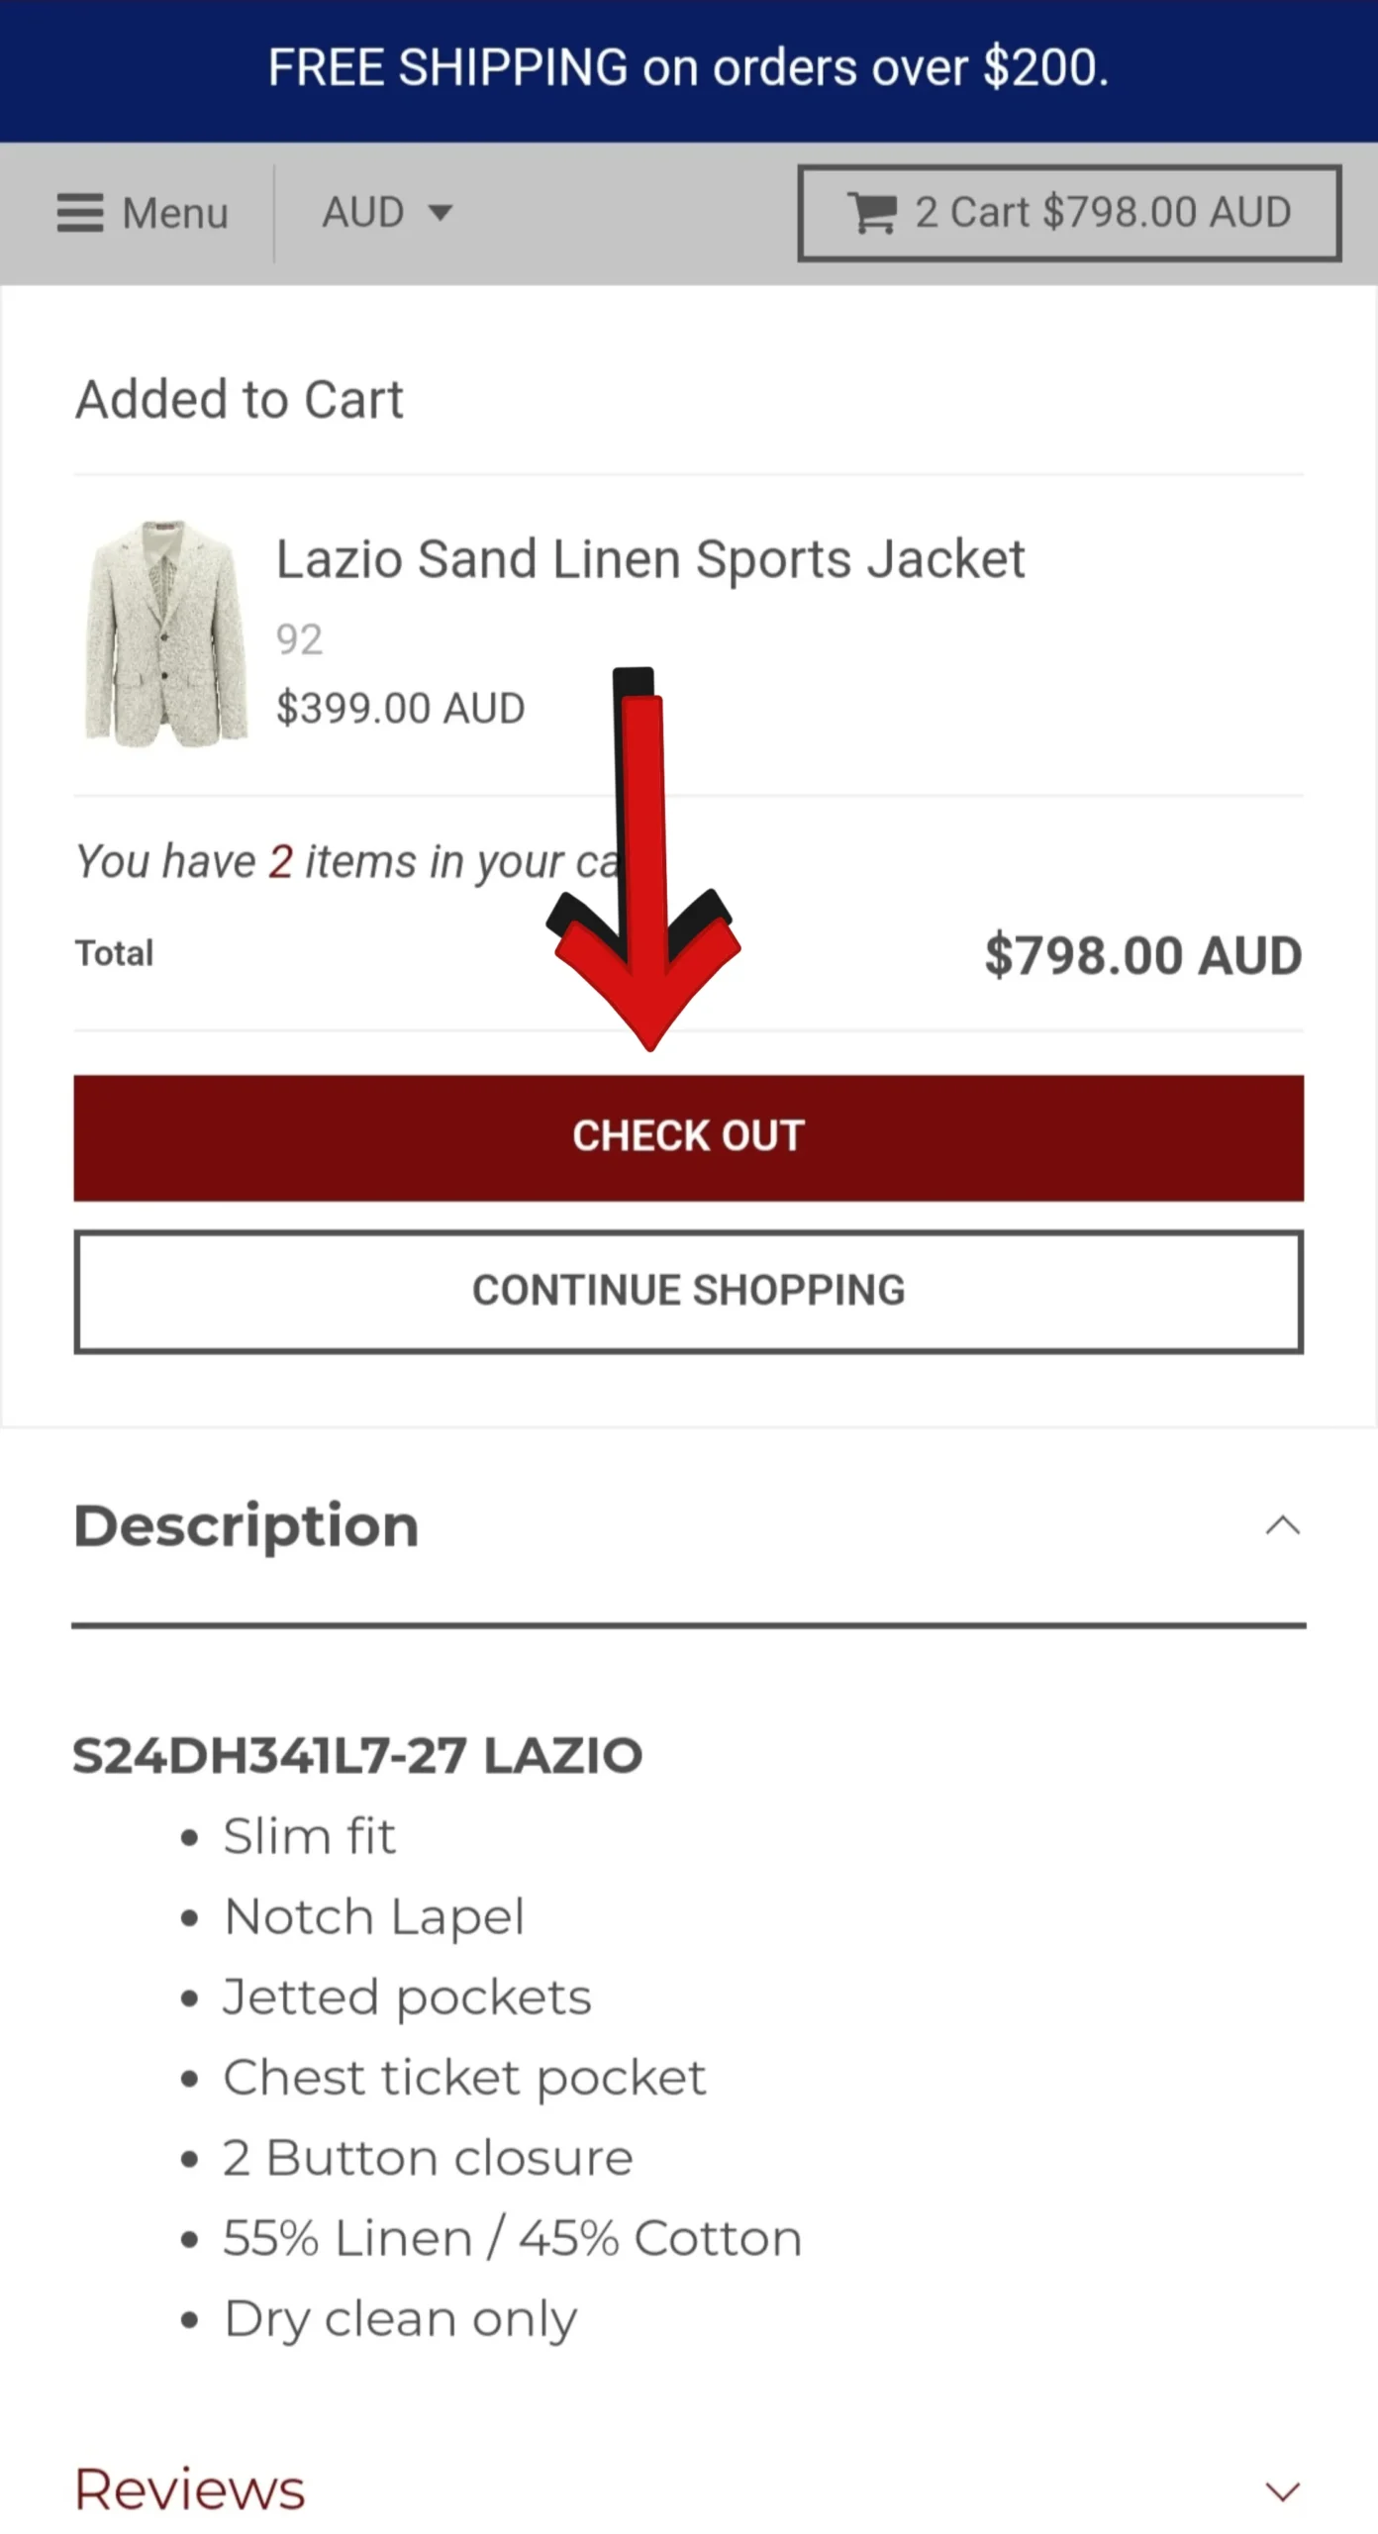Click the Menu label in header
1378x2534 pixels.
175,213
